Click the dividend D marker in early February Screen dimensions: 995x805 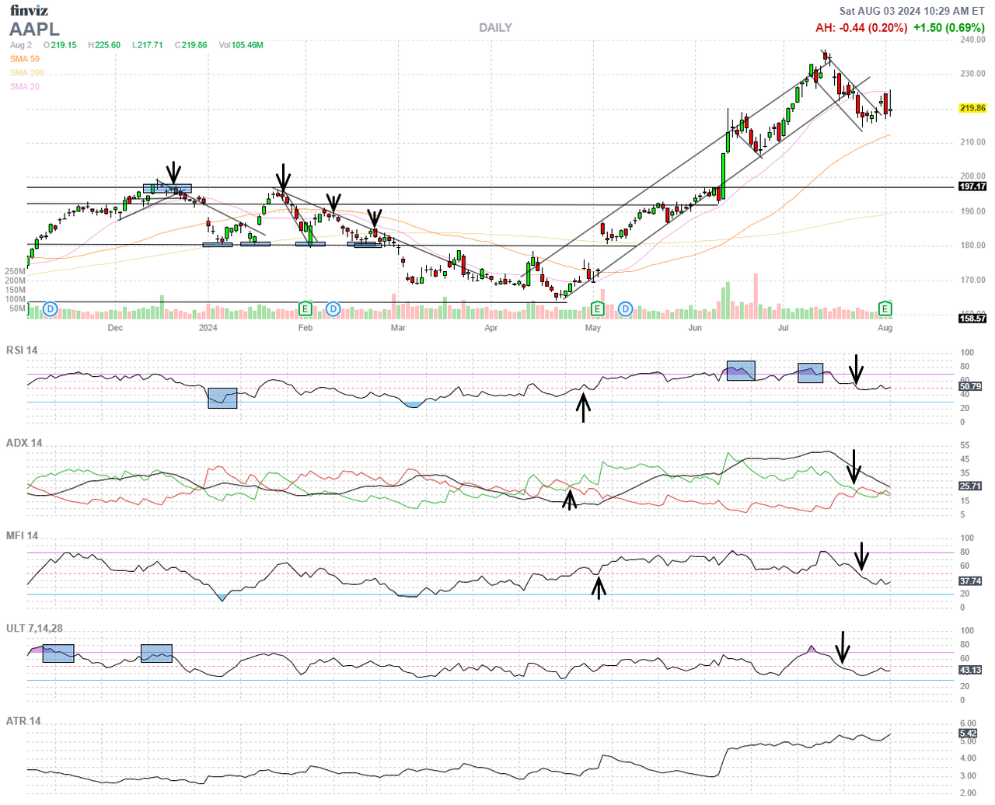pyautogui.click(x=333, y=309)
